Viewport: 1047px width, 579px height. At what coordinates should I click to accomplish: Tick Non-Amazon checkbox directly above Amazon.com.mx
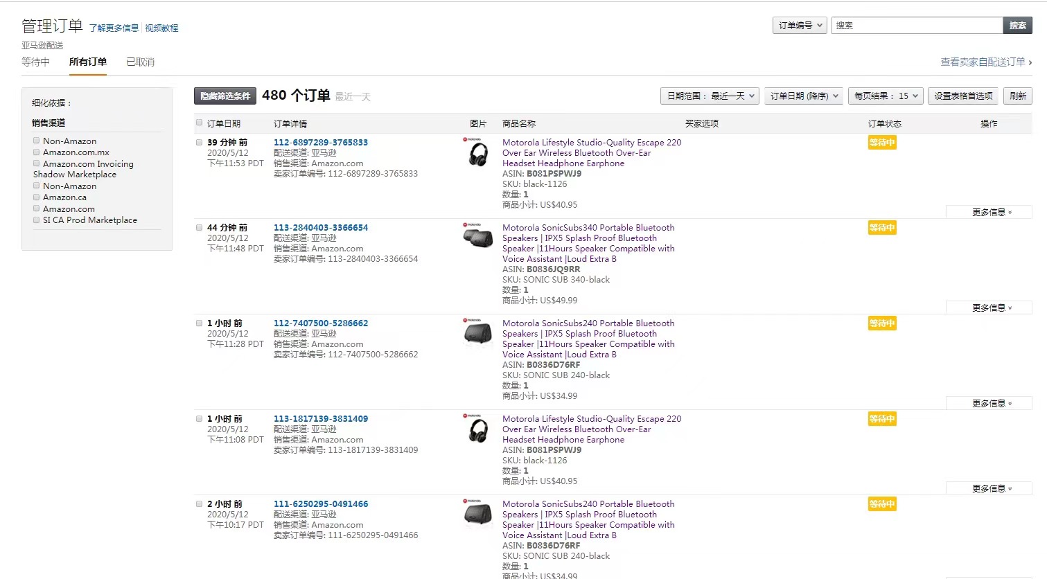point(36,141)
